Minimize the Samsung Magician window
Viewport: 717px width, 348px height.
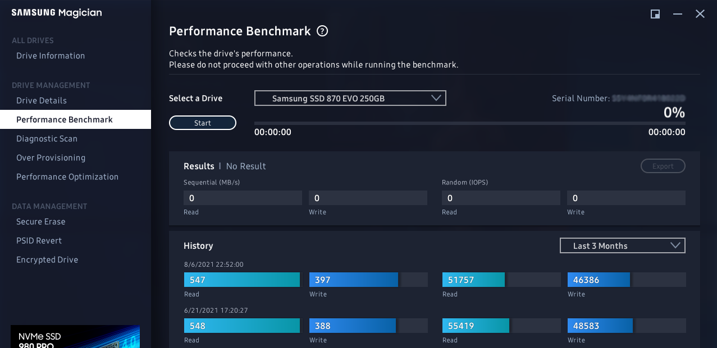pos(678,14)
